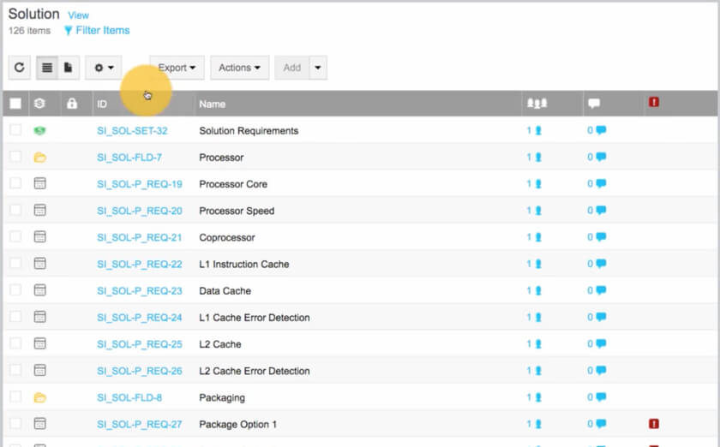Sort by the comments column icon

tap(594, 104)
